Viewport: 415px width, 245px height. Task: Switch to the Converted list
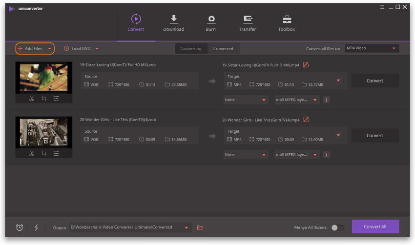(x=223, y=49)
